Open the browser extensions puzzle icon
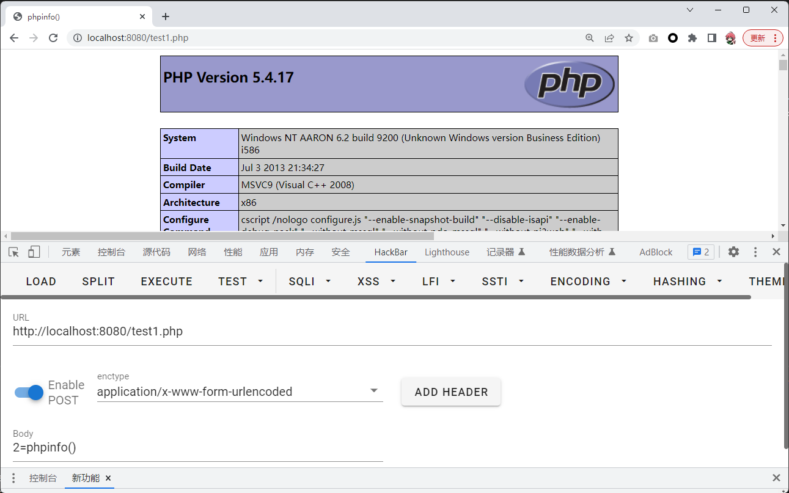This screenshot has width=789, height=493. (692, 38)
